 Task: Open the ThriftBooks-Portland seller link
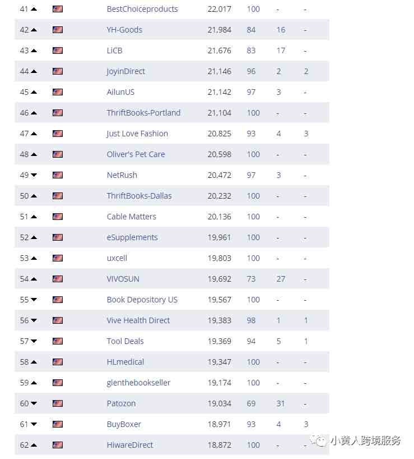pos(143,113)
